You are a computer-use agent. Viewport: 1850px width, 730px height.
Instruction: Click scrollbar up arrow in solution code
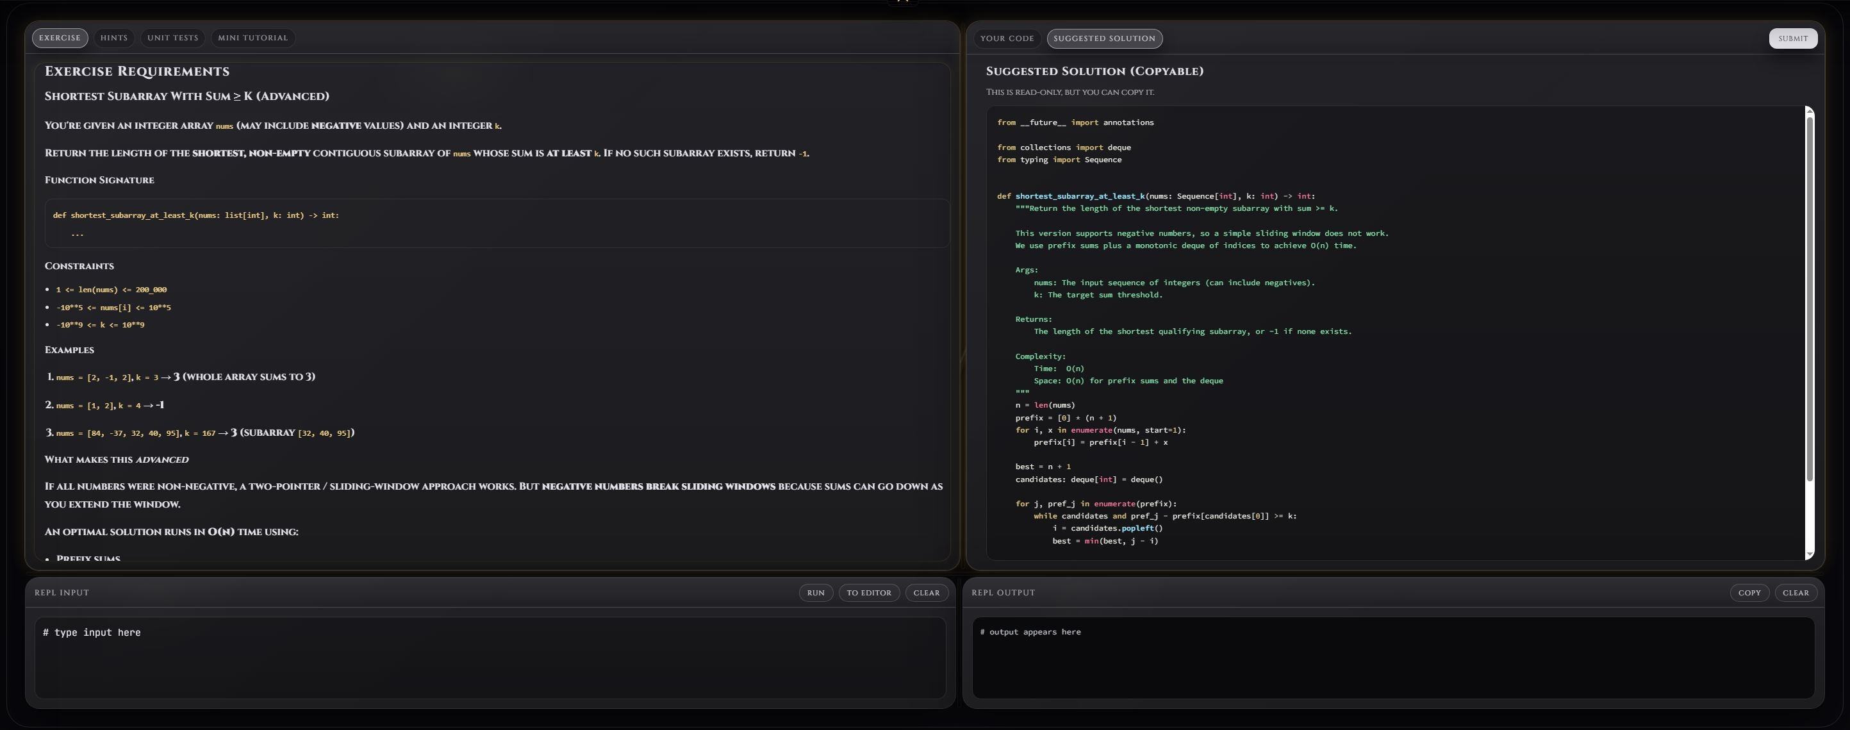point(1810,110)
